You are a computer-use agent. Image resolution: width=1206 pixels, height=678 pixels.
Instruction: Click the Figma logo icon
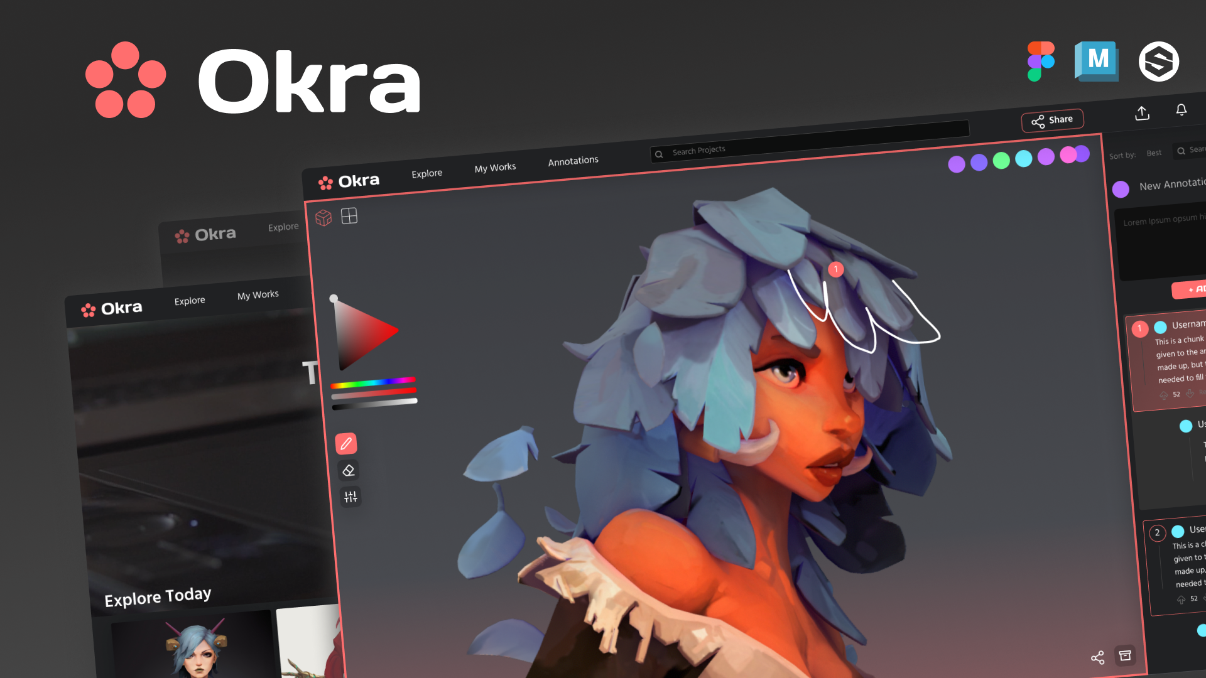pyautogui.click(x=1041, y=62)
